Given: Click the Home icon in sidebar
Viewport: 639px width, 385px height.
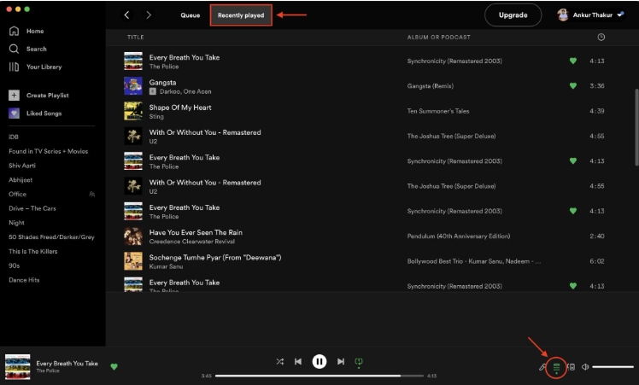Looking at the screenshot, I should (15, 31).
